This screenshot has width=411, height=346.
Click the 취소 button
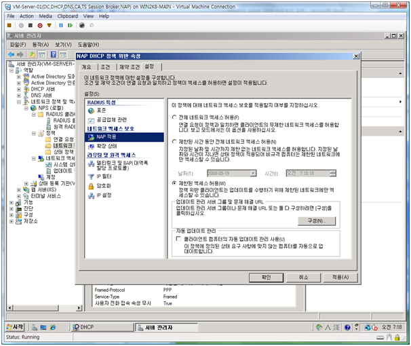[303, 277]
